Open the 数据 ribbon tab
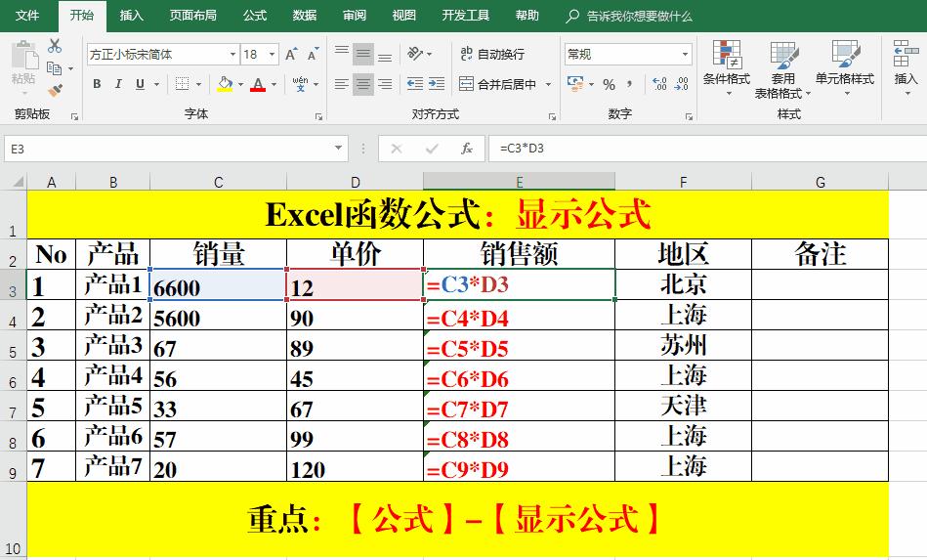This screenshot has height=560, width=927. pyautogui.click(x=305, y=16)
